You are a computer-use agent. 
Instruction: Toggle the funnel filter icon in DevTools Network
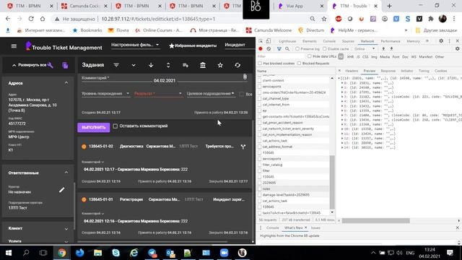pos(279,48)
